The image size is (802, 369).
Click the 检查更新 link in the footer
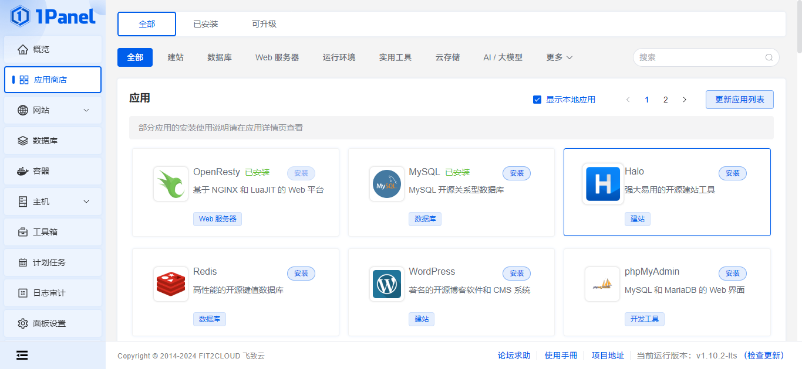[x=763, y=356]
